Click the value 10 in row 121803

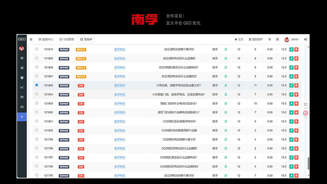pos(255,104)
